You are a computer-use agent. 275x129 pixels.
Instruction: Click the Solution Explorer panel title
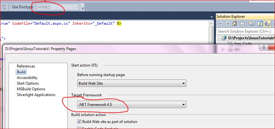(x=230, y=16)
